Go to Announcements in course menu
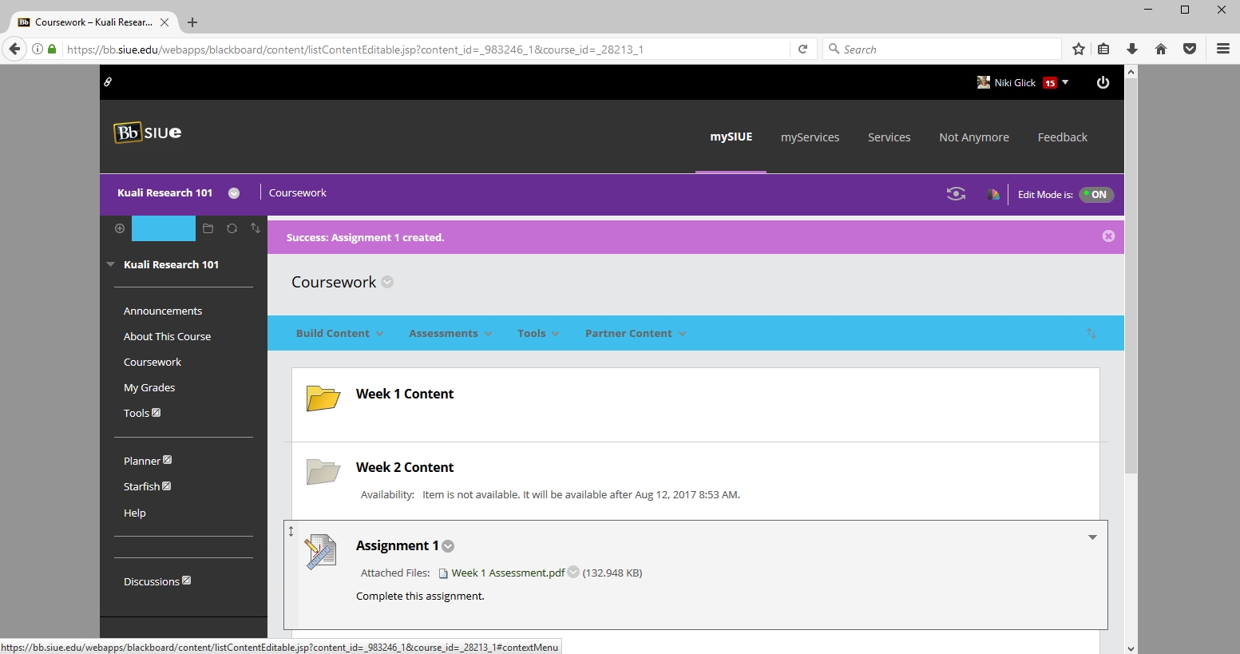 (x=163, y=311)
